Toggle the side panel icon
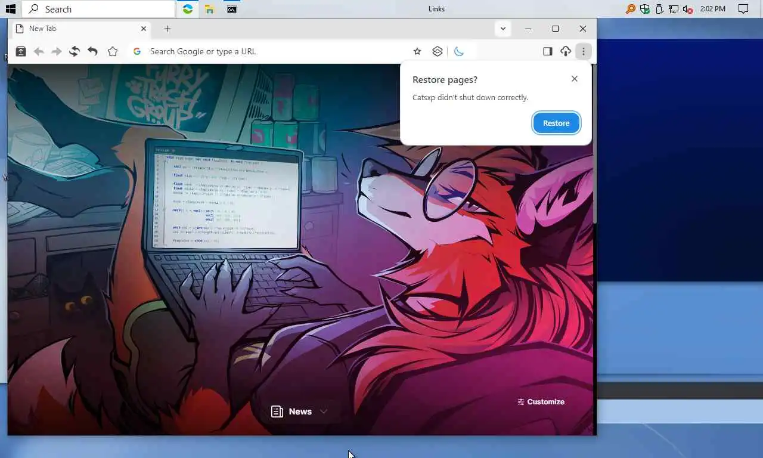The height and width of the screenshot is (458, 763). point(547,51)
